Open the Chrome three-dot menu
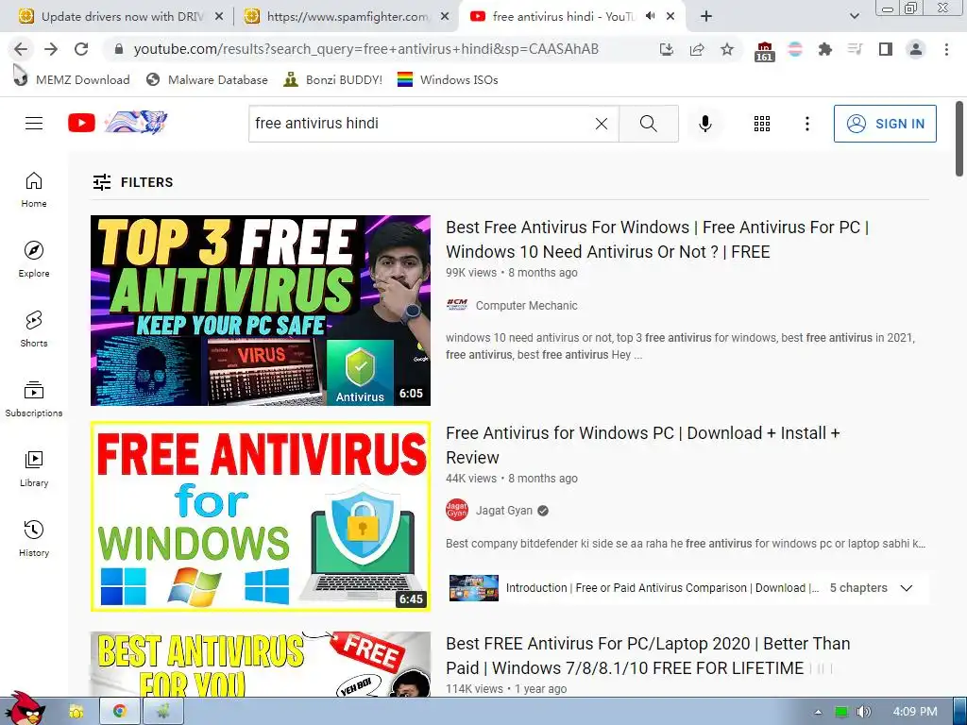Image resolution: width=967 pixels, height=725 pixels. (x=946, y=49)
